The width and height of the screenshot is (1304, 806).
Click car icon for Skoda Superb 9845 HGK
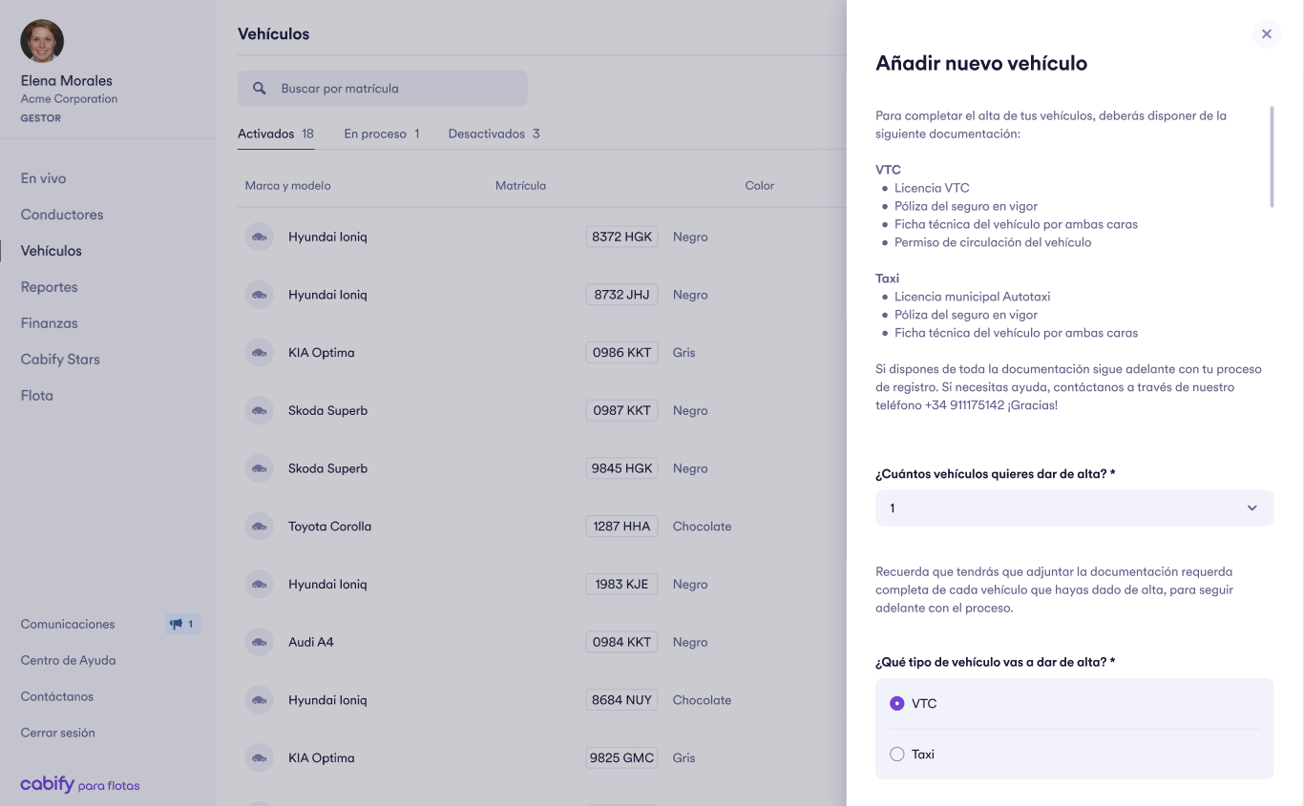(x=259, y=468)
